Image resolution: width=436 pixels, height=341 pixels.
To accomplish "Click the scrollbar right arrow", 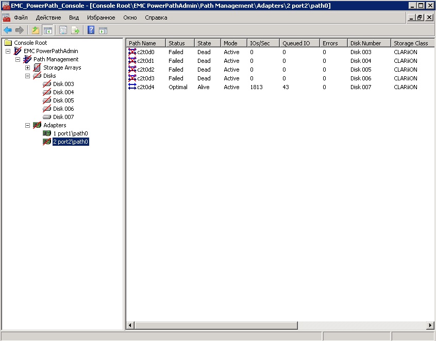I will [430, 325].
